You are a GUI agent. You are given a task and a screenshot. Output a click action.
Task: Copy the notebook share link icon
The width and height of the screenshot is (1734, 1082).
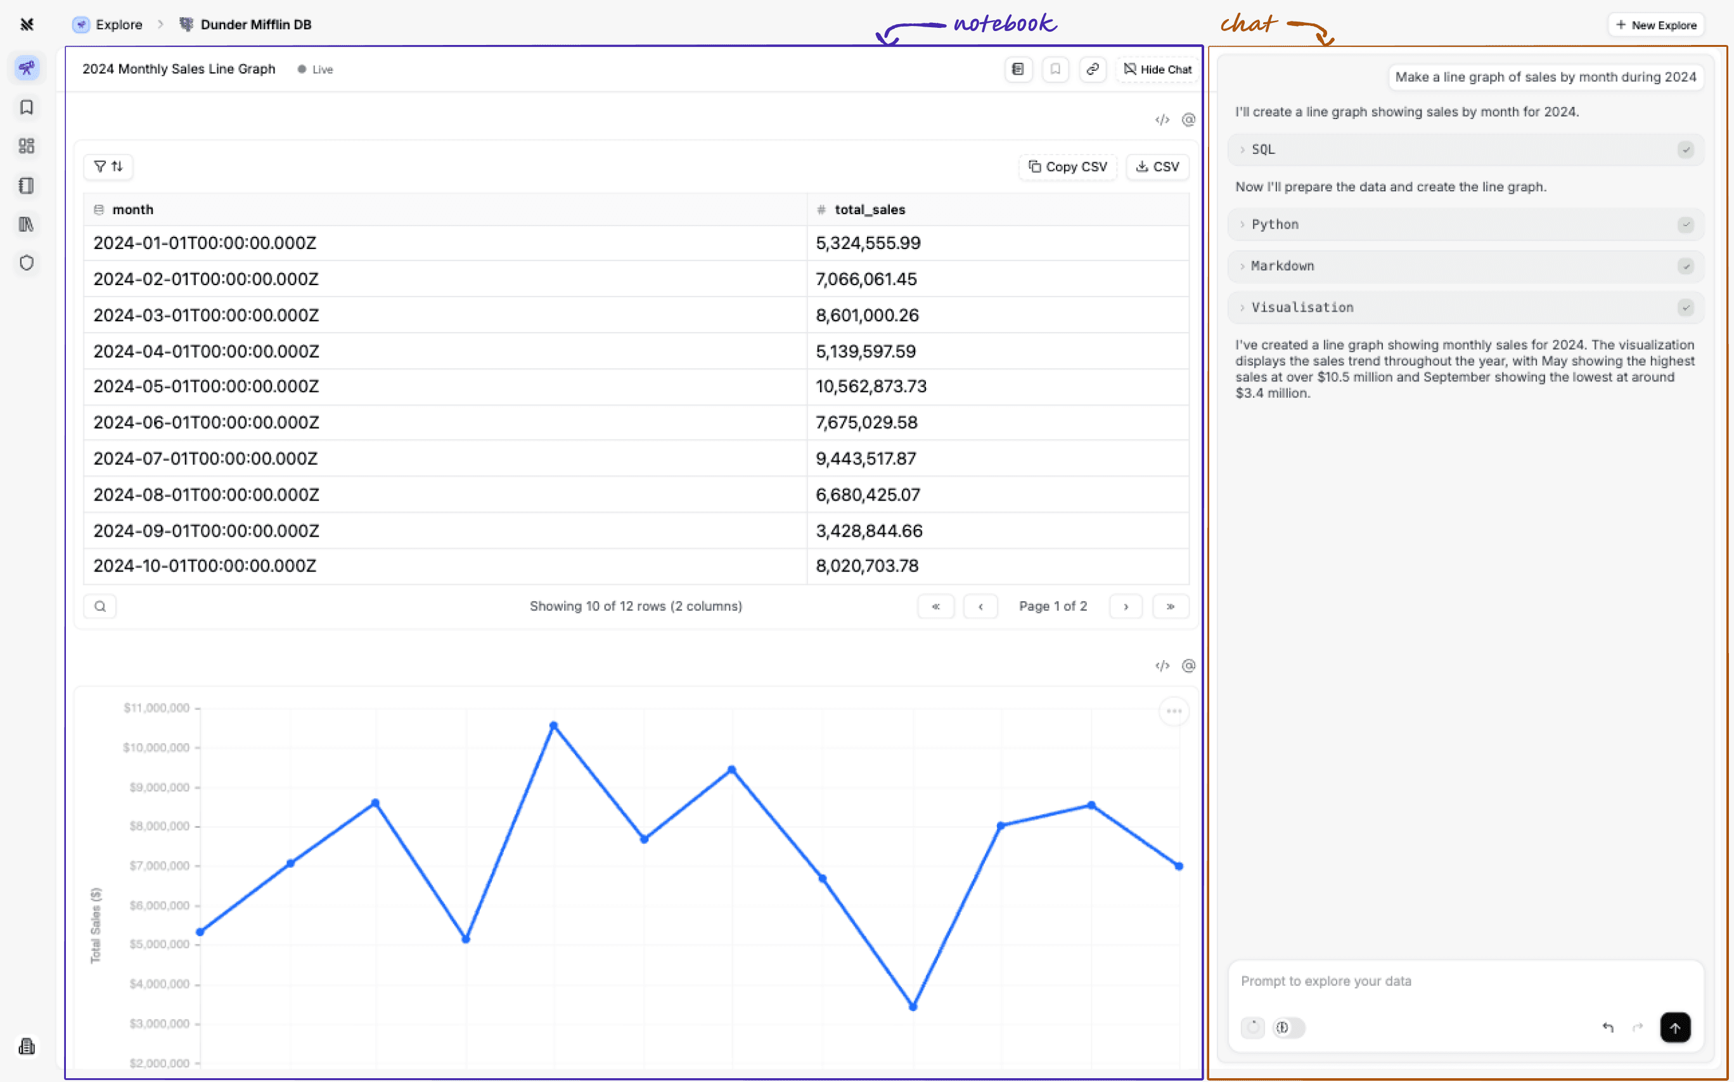click(x=1092, y=70)
